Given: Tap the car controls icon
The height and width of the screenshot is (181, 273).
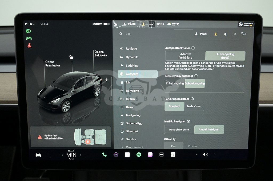Looking at the screenshot, I should 38,155.
